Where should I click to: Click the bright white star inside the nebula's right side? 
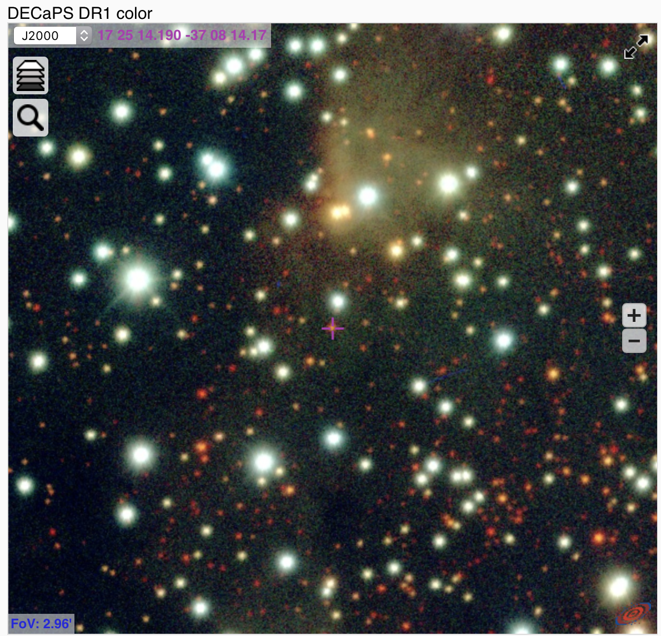tap(448, 183)
